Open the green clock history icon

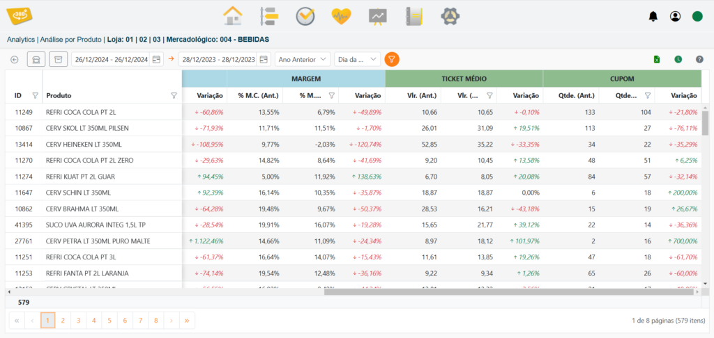click(678, 60)
